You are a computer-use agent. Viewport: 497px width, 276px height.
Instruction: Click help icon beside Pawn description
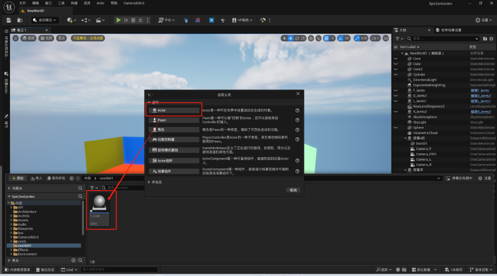point(297,120)
